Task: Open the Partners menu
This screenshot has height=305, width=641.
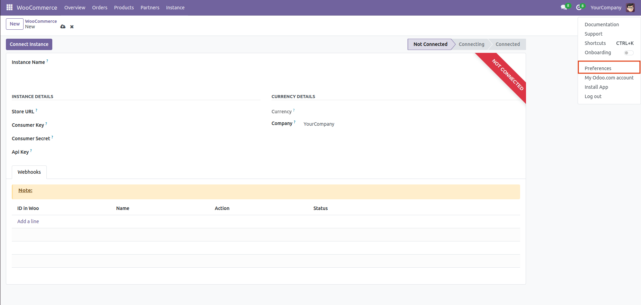Action: 150,8
